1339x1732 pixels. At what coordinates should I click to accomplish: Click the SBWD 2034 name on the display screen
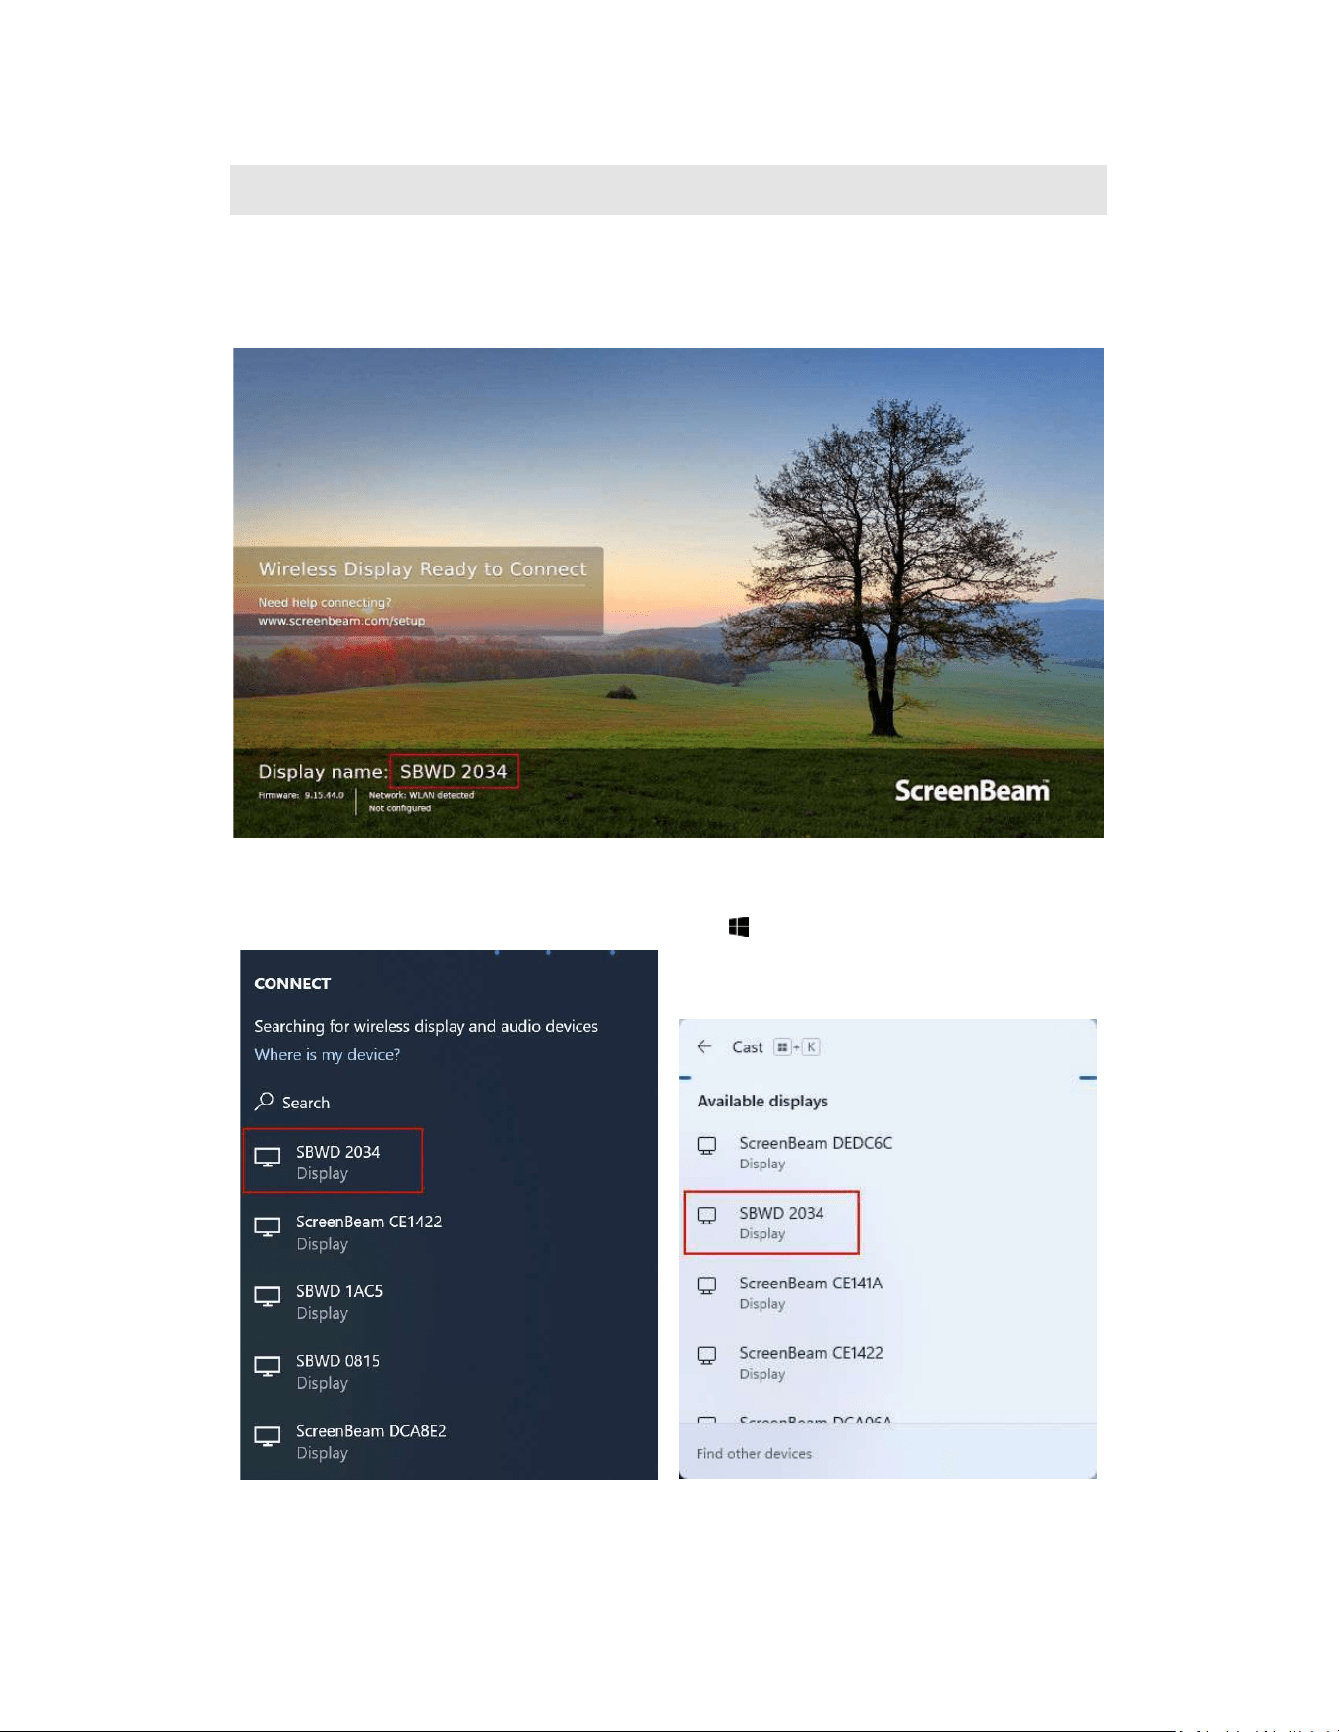[454, 772]
